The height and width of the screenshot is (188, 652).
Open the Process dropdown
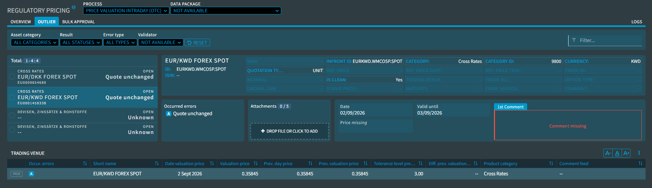click(x=126, y=11)
